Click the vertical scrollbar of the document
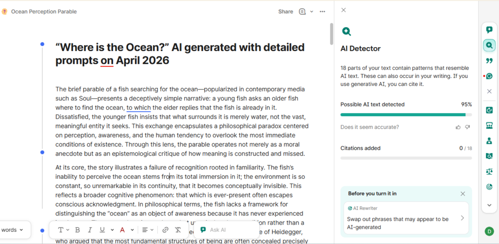The width and height of the screenshot is (499, 244). (331, 34)
